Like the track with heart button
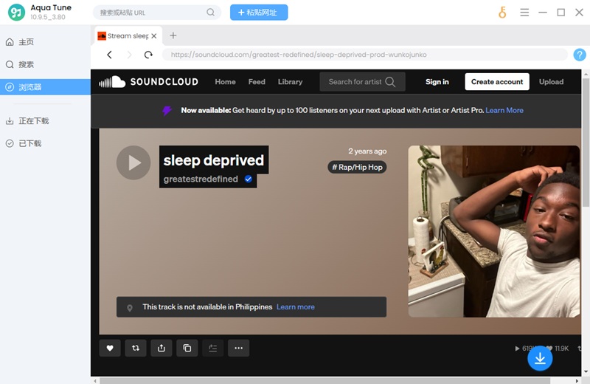 pyautogui.click(x=110, y=349)
